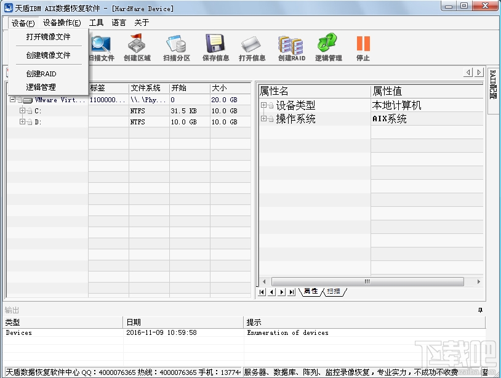Jump to last tab with navigation arrow
This screenshot has height=378, width=501.
291,292
